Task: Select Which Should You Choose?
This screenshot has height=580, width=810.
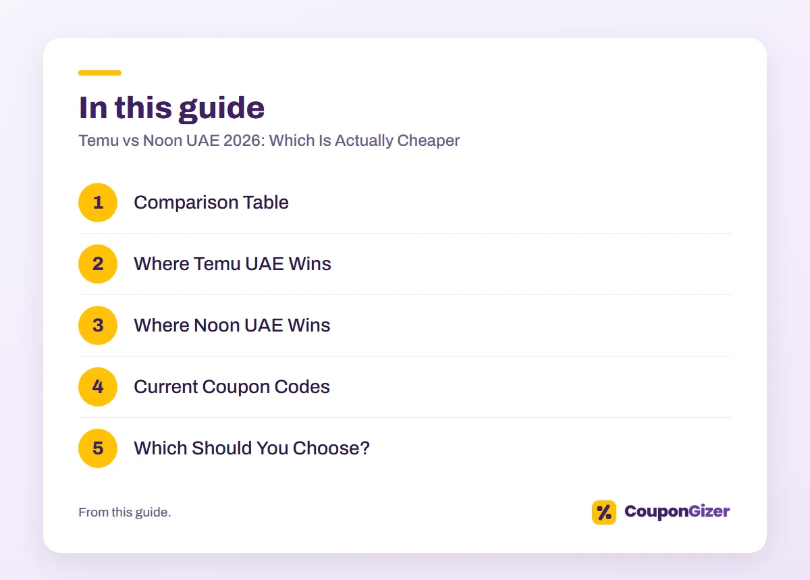Action: click(x=252, y=448)
